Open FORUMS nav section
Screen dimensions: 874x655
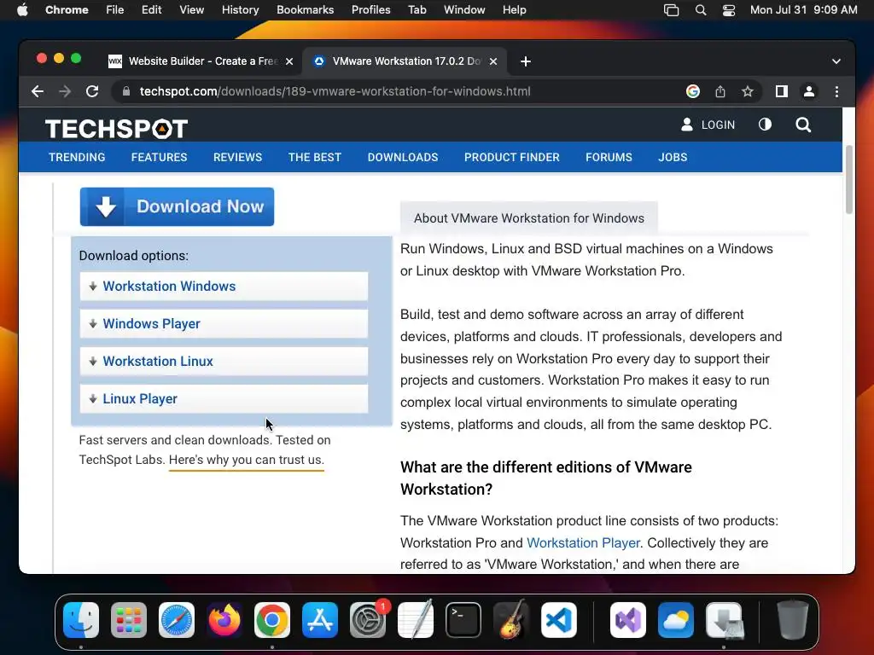[x=609, y=157]
